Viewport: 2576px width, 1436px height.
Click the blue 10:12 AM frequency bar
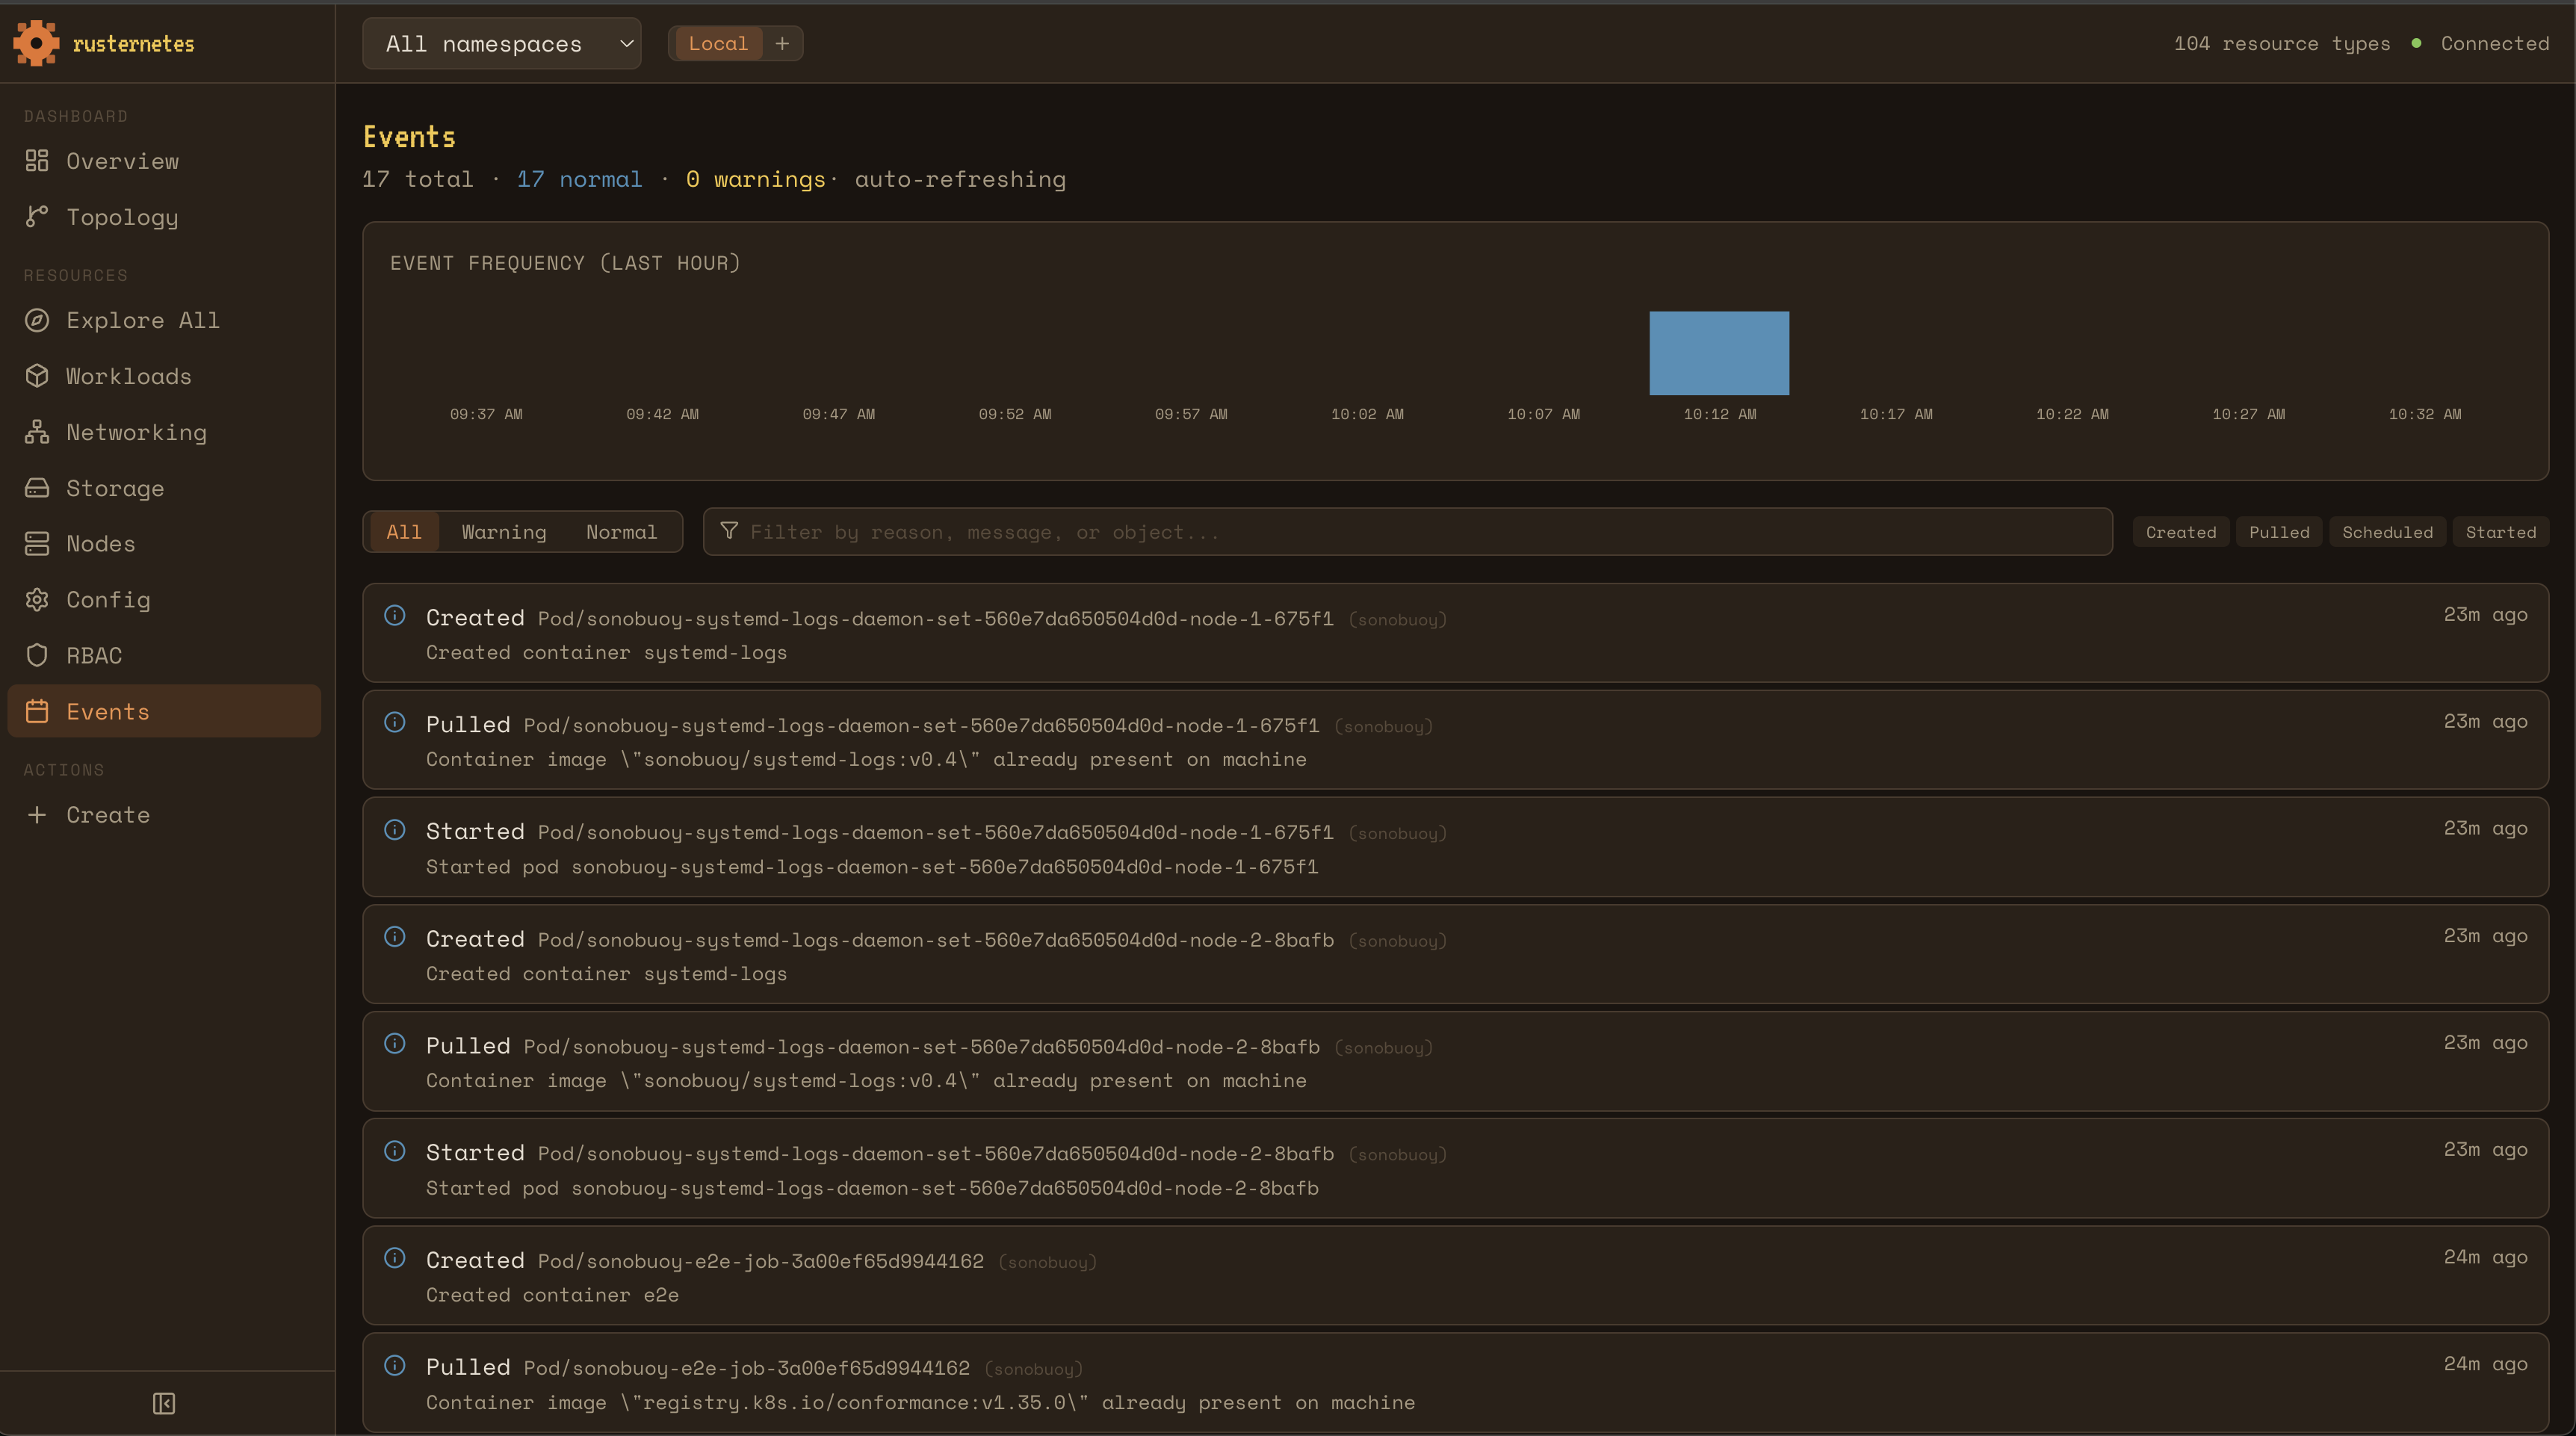(x=1718, y=353)
